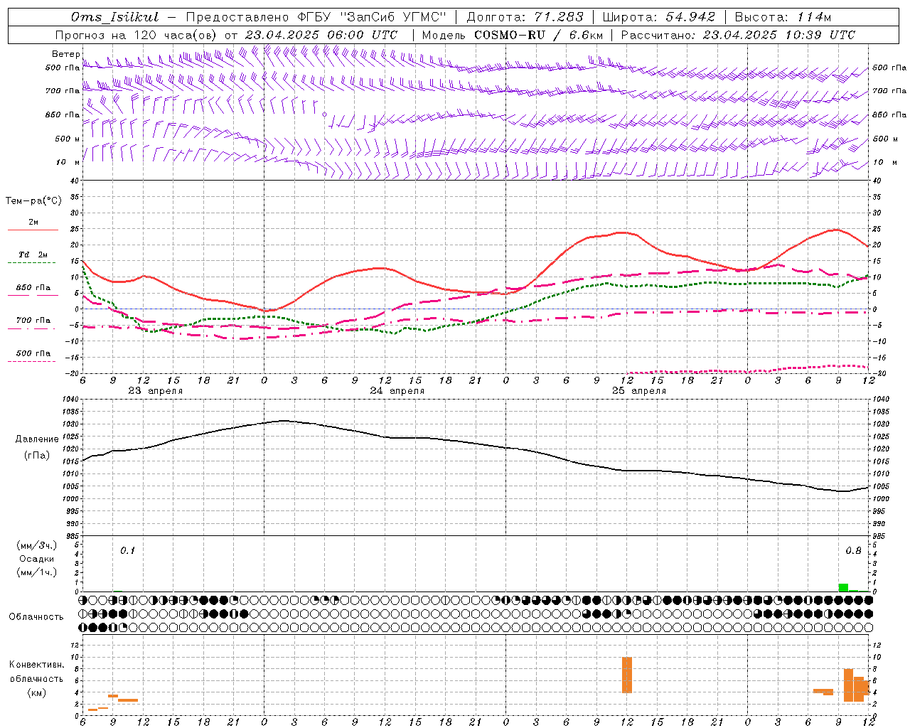Click the Ветер label of wind panel
The width and height of the screenshot is (910, 728).
tap(65, 54)
